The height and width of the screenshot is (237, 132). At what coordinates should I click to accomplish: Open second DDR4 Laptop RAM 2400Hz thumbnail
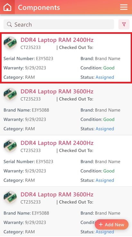(10, 146)
